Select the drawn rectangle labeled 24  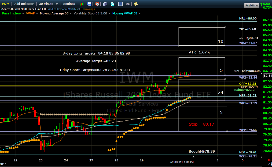click(x=202, y=90)
